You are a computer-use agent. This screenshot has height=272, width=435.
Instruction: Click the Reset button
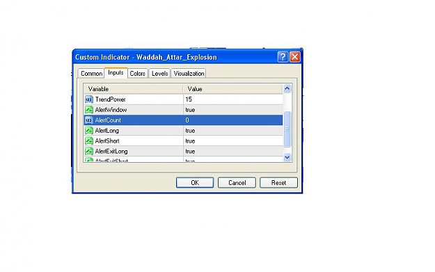[278, 183]
